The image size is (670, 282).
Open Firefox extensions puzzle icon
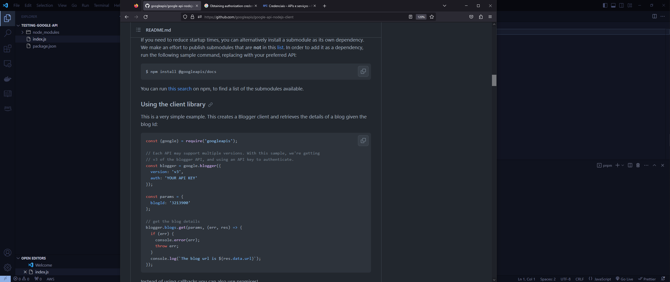pos(481,17)
